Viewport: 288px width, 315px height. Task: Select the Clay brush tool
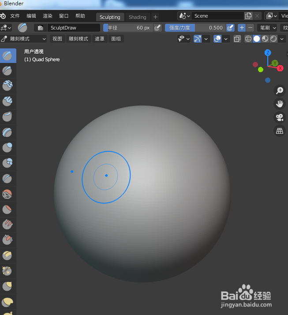(x=7, y=86)
